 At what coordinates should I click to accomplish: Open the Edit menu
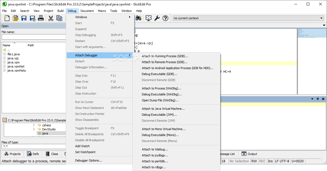tap(13, 11)
